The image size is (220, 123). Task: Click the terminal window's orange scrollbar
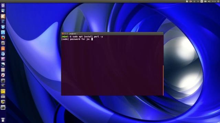click(163, 80)
